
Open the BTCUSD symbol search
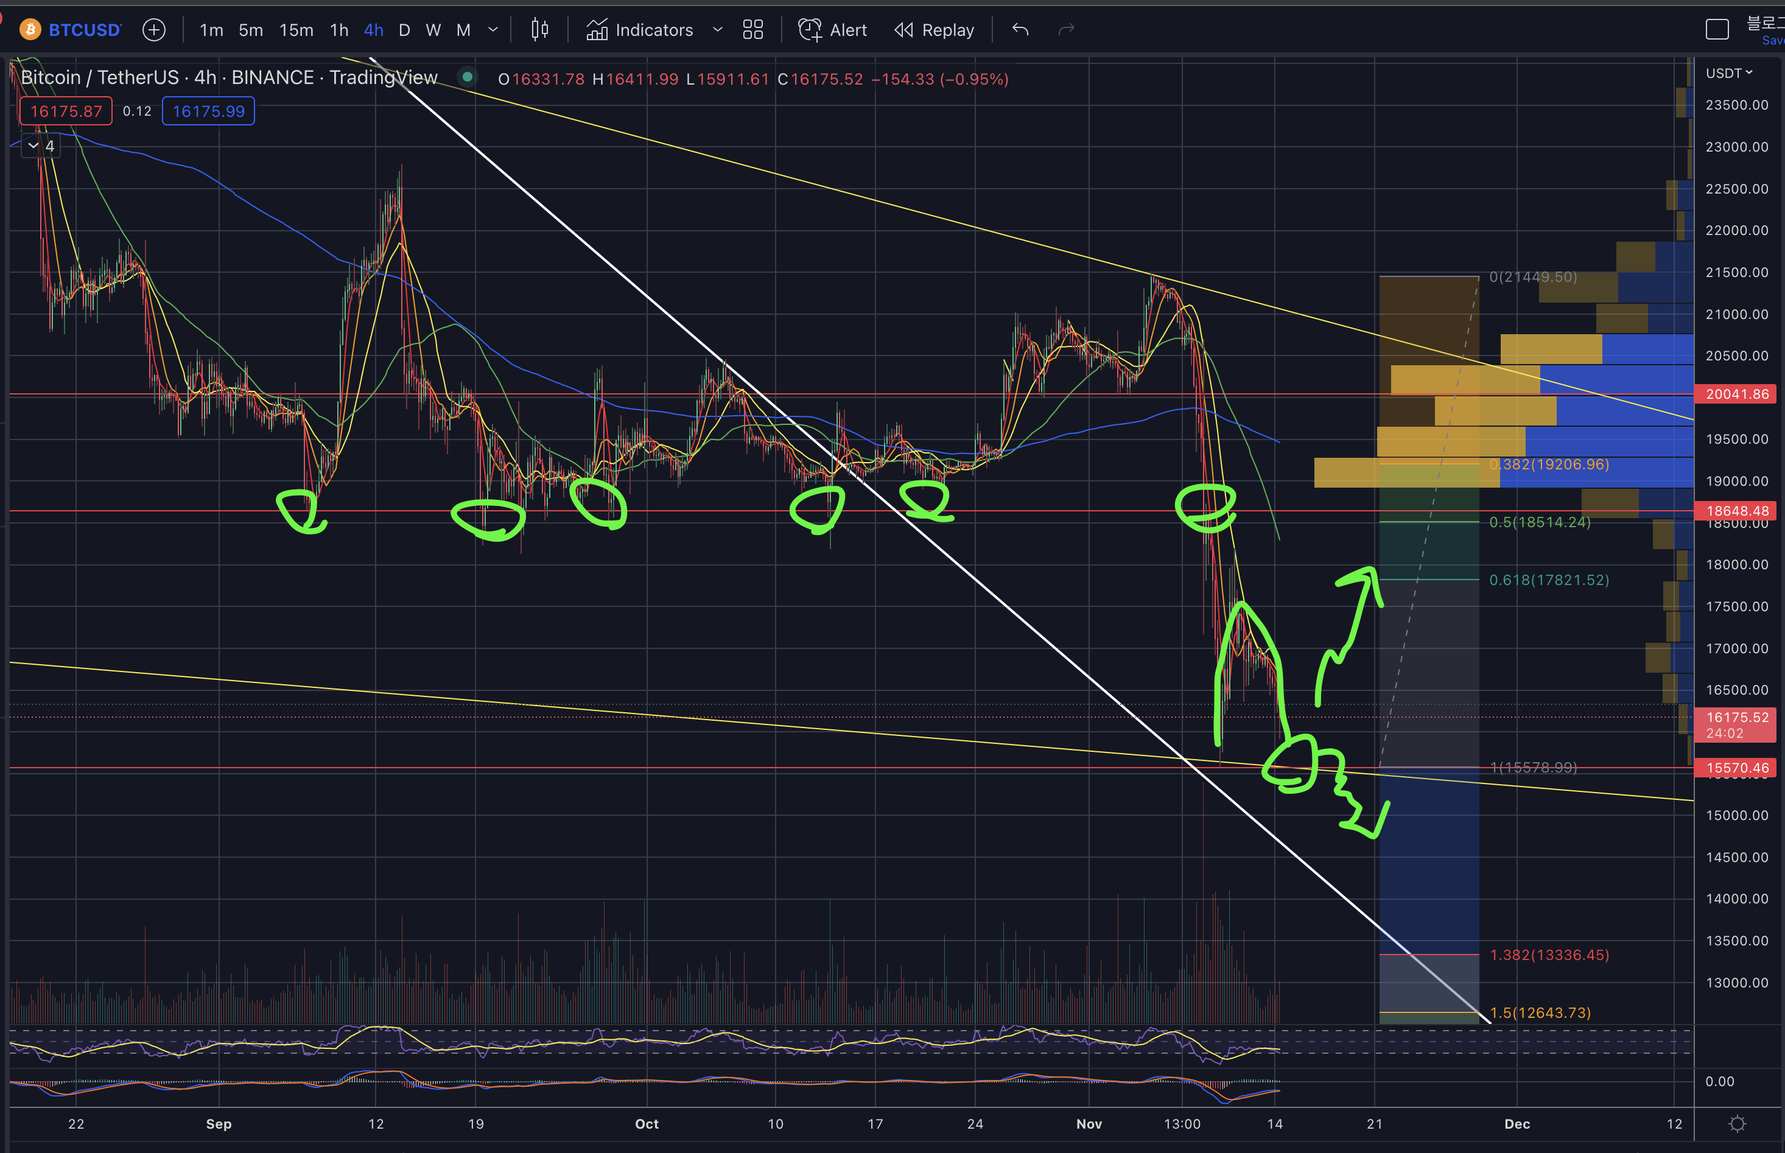pos(84,30)
